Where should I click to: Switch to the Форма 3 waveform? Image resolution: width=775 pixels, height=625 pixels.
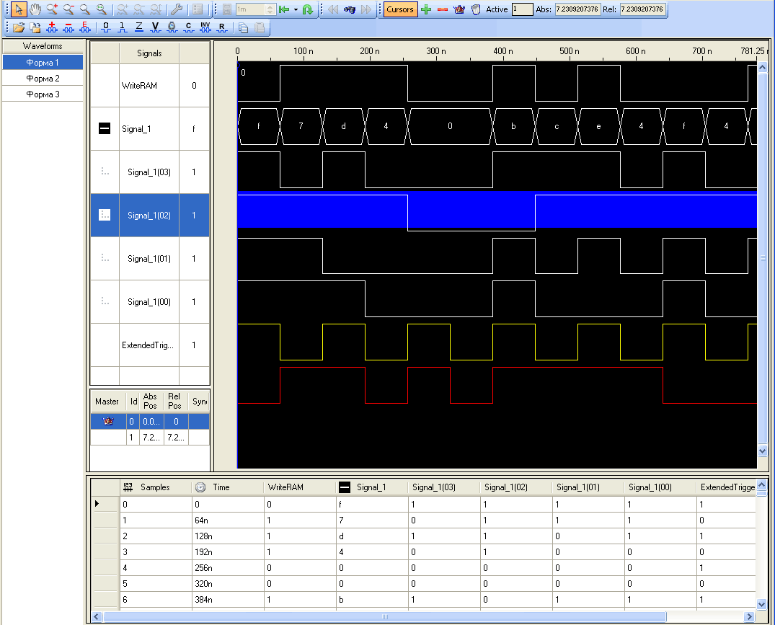pos(43,94)
